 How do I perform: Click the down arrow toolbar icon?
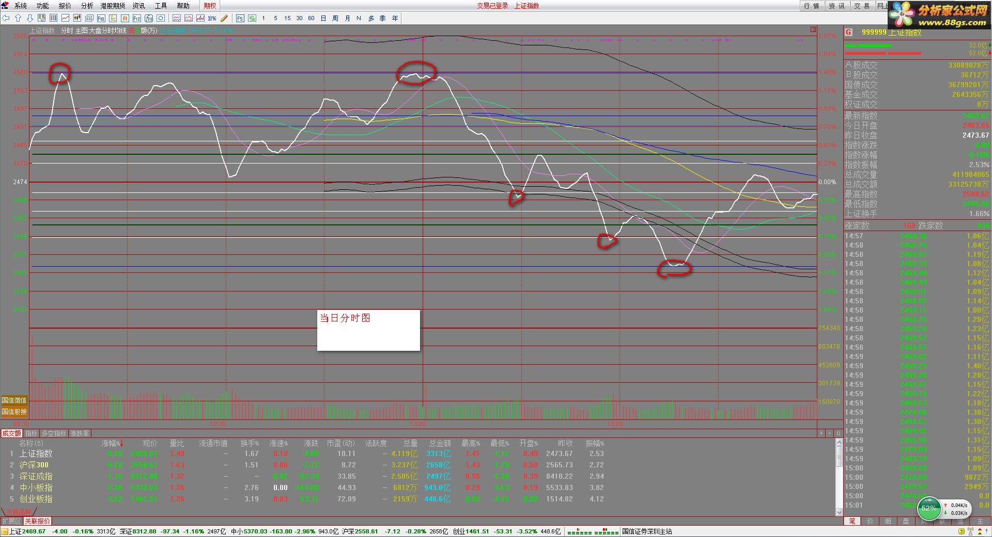tap(29, 18)
